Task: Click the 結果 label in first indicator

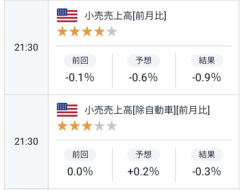Action: click(x=207, y=61)
